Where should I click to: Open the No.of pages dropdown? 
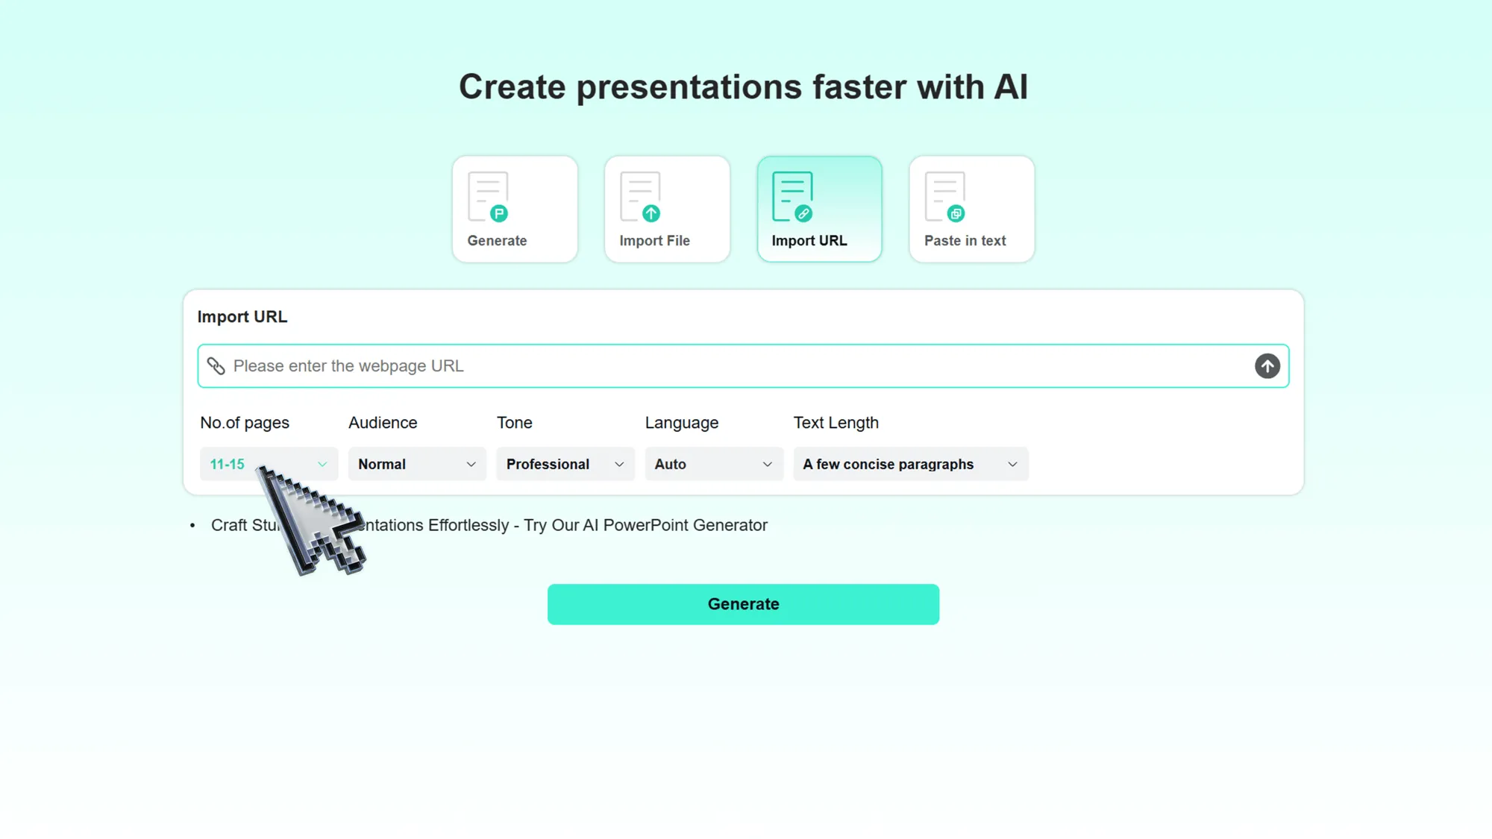pyautogui.click(x=268, y=464)
